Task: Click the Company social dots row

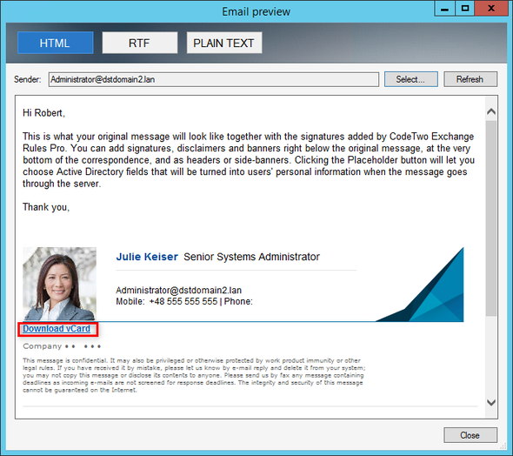Action: [x=62, y=346]
